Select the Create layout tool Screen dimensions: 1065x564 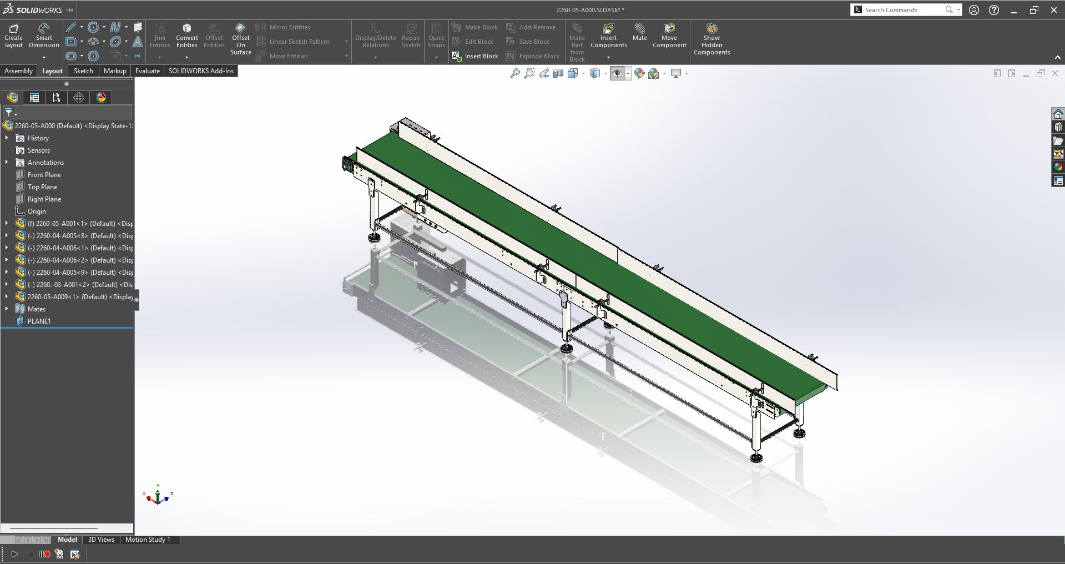pyautogui.click(x=14, y=36)
